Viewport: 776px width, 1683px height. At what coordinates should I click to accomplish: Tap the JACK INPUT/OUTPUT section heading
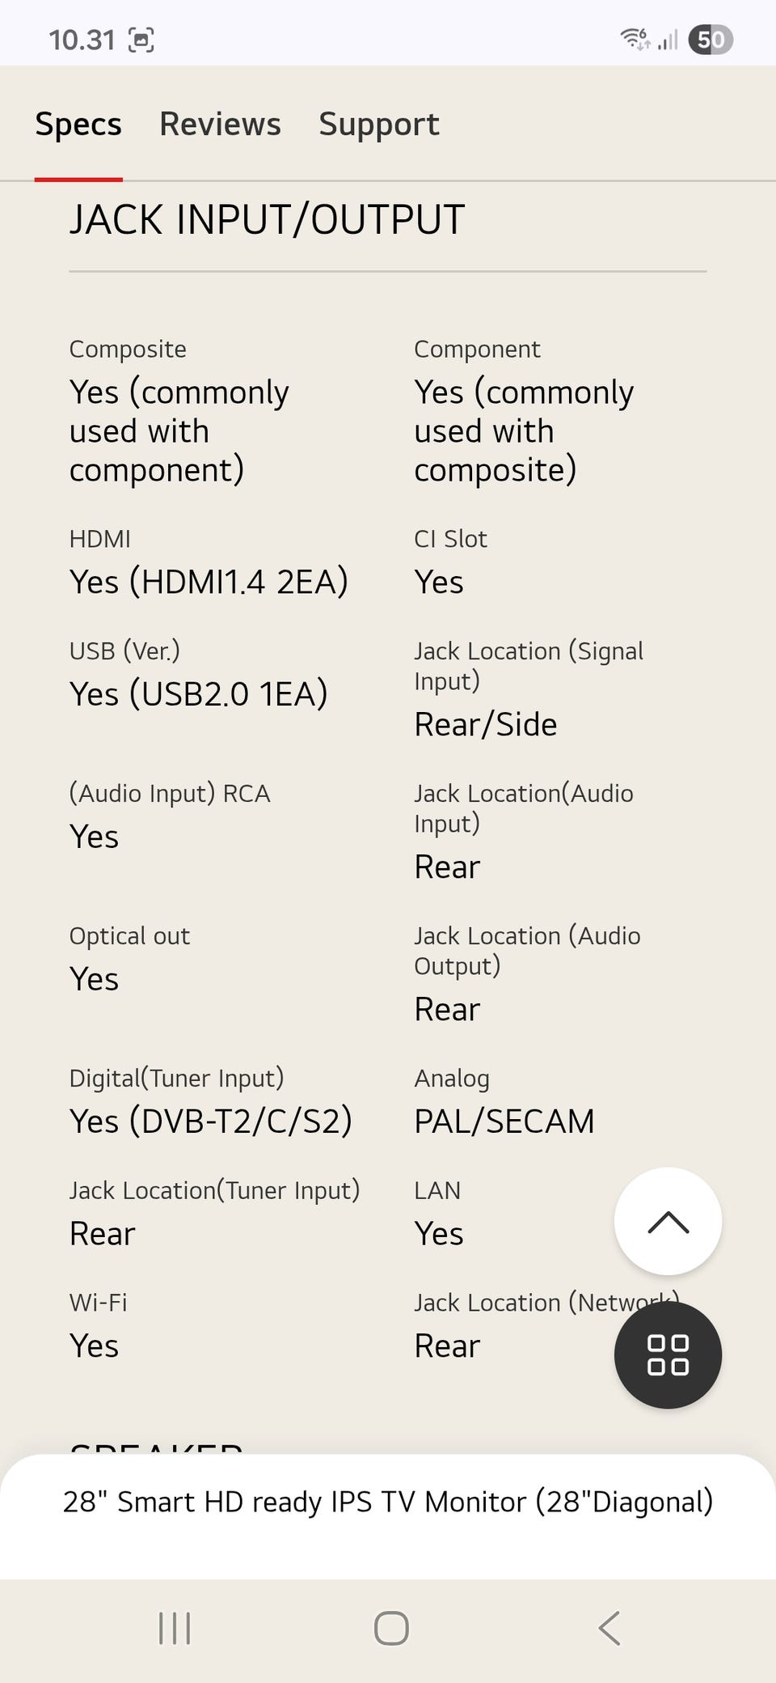tap(267, 219)
